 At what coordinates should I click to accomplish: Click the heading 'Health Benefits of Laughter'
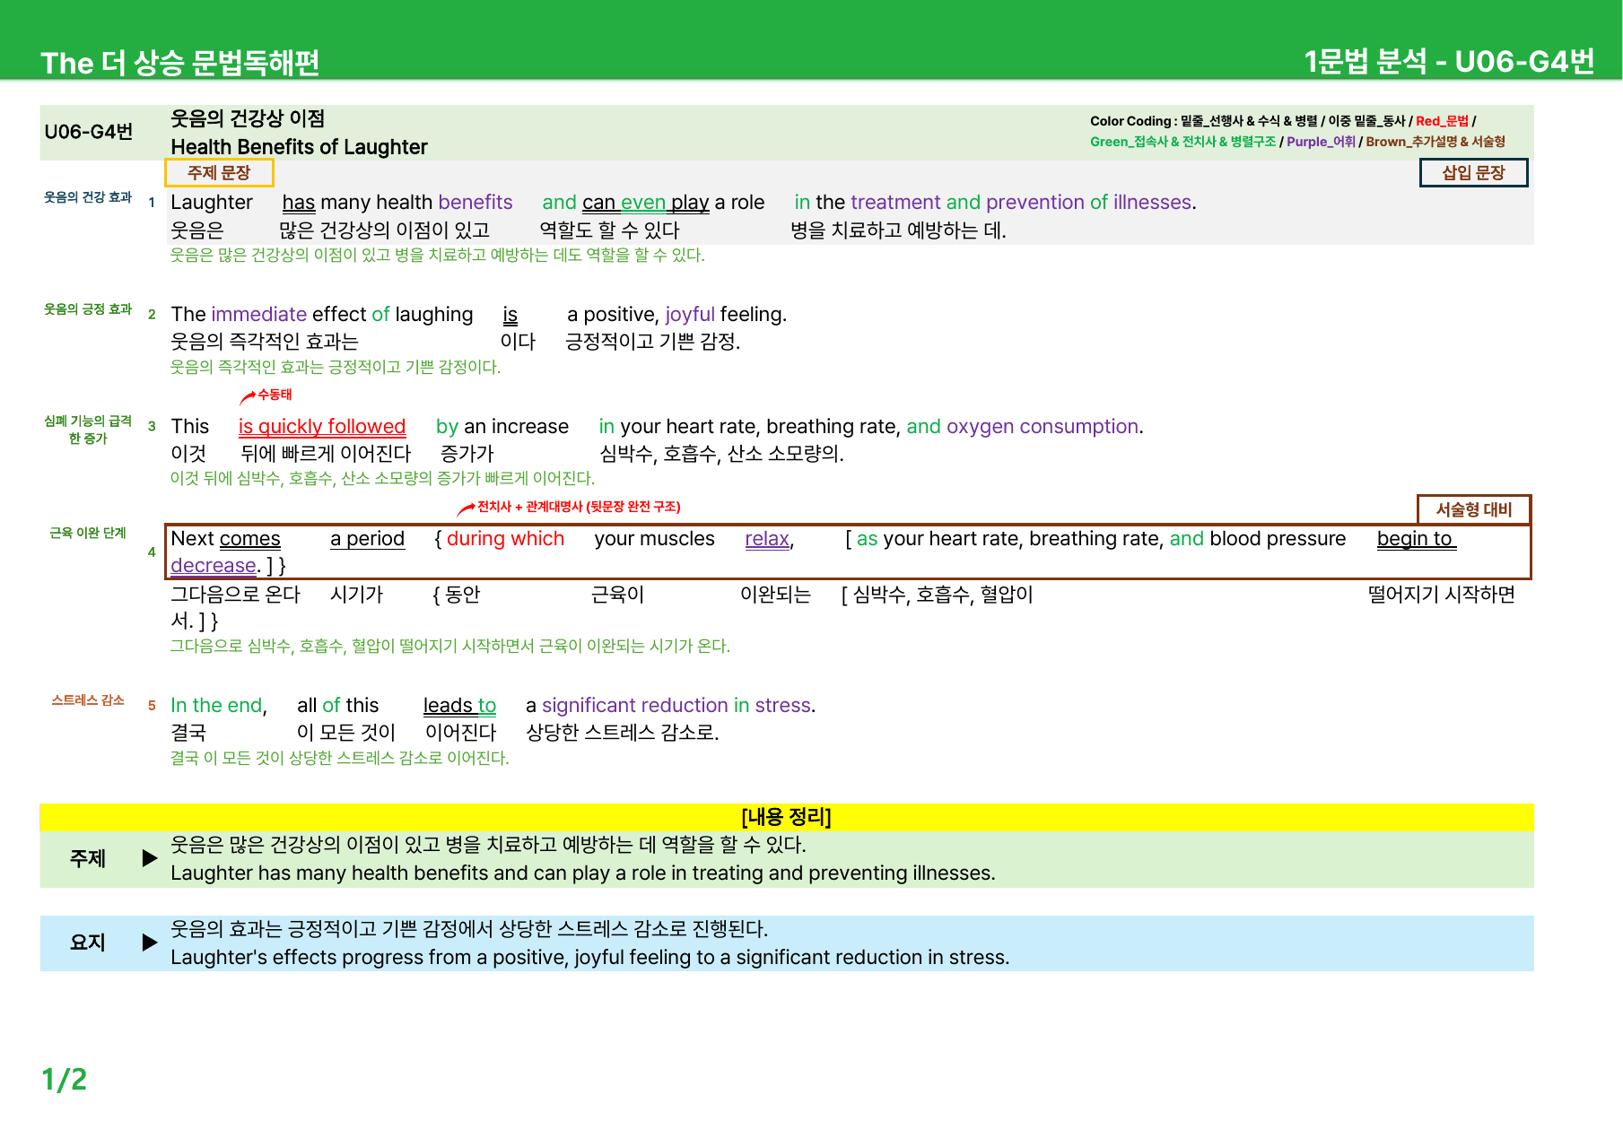pyautogui.click(x=299, y=147)
